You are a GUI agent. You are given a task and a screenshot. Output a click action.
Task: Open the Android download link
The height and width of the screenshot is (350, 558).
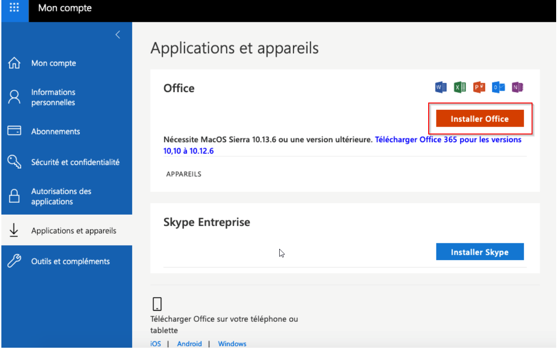coord(189,344)
